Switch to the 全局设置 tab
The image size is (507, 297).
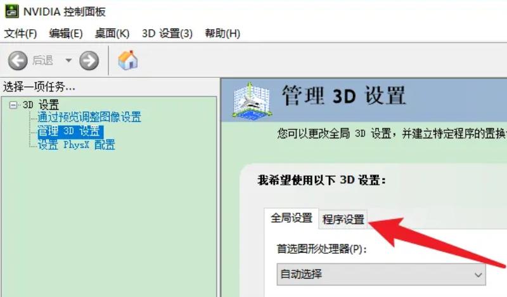click(292, 218)
